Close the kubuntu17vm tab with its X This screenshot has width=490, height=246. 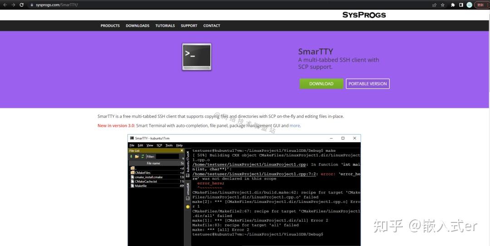click(x=188, y=153)
